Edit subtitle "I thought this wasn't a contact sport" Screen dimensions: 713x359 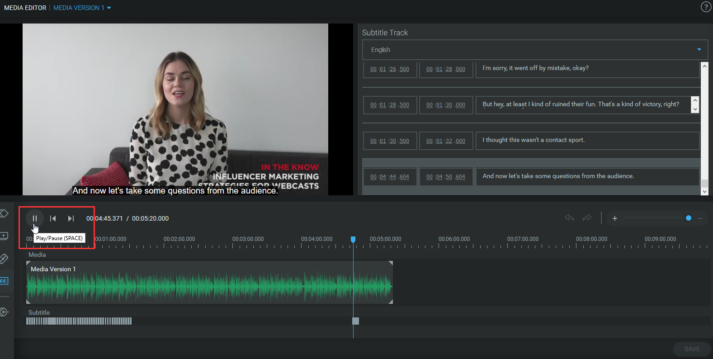pos(587,141)
